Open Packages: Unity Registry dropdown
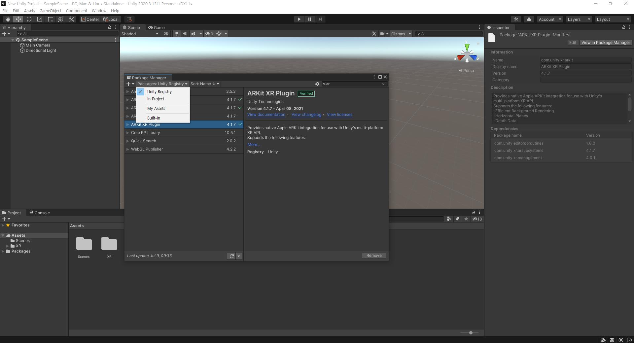 pos(162,84)
